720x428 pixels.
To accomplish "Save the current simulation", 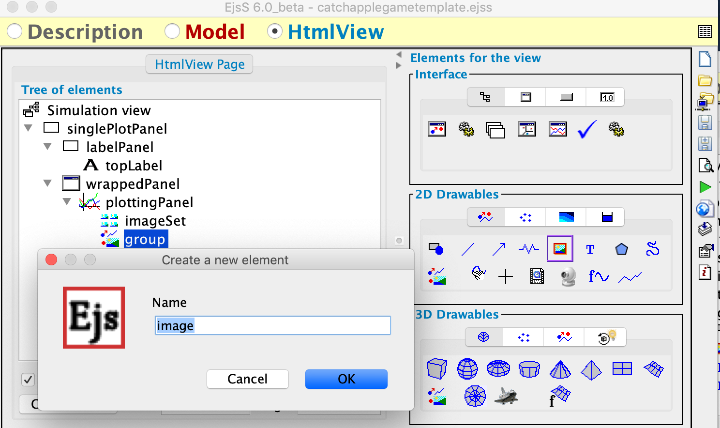I will coord(705,122).
